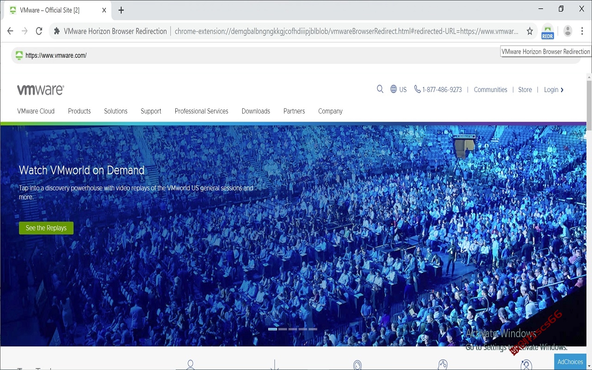
Task: Open the Solutions menu
Action: (116, 111)
